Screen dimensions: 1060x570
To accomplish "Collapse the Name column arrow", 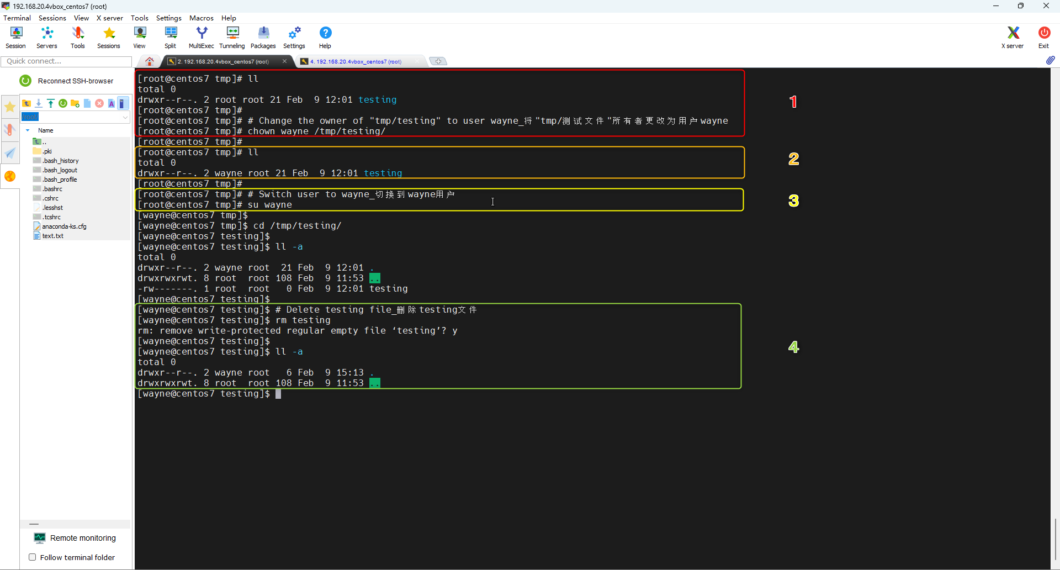I will [28, 130].
